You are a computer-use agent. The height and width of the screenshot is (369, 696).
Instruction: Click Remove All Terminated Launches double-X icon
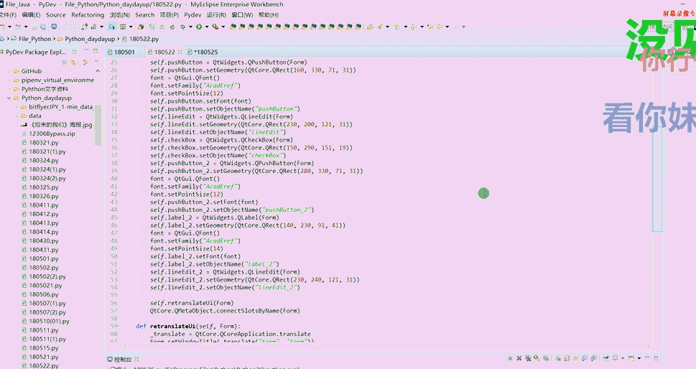click(528, 358)
